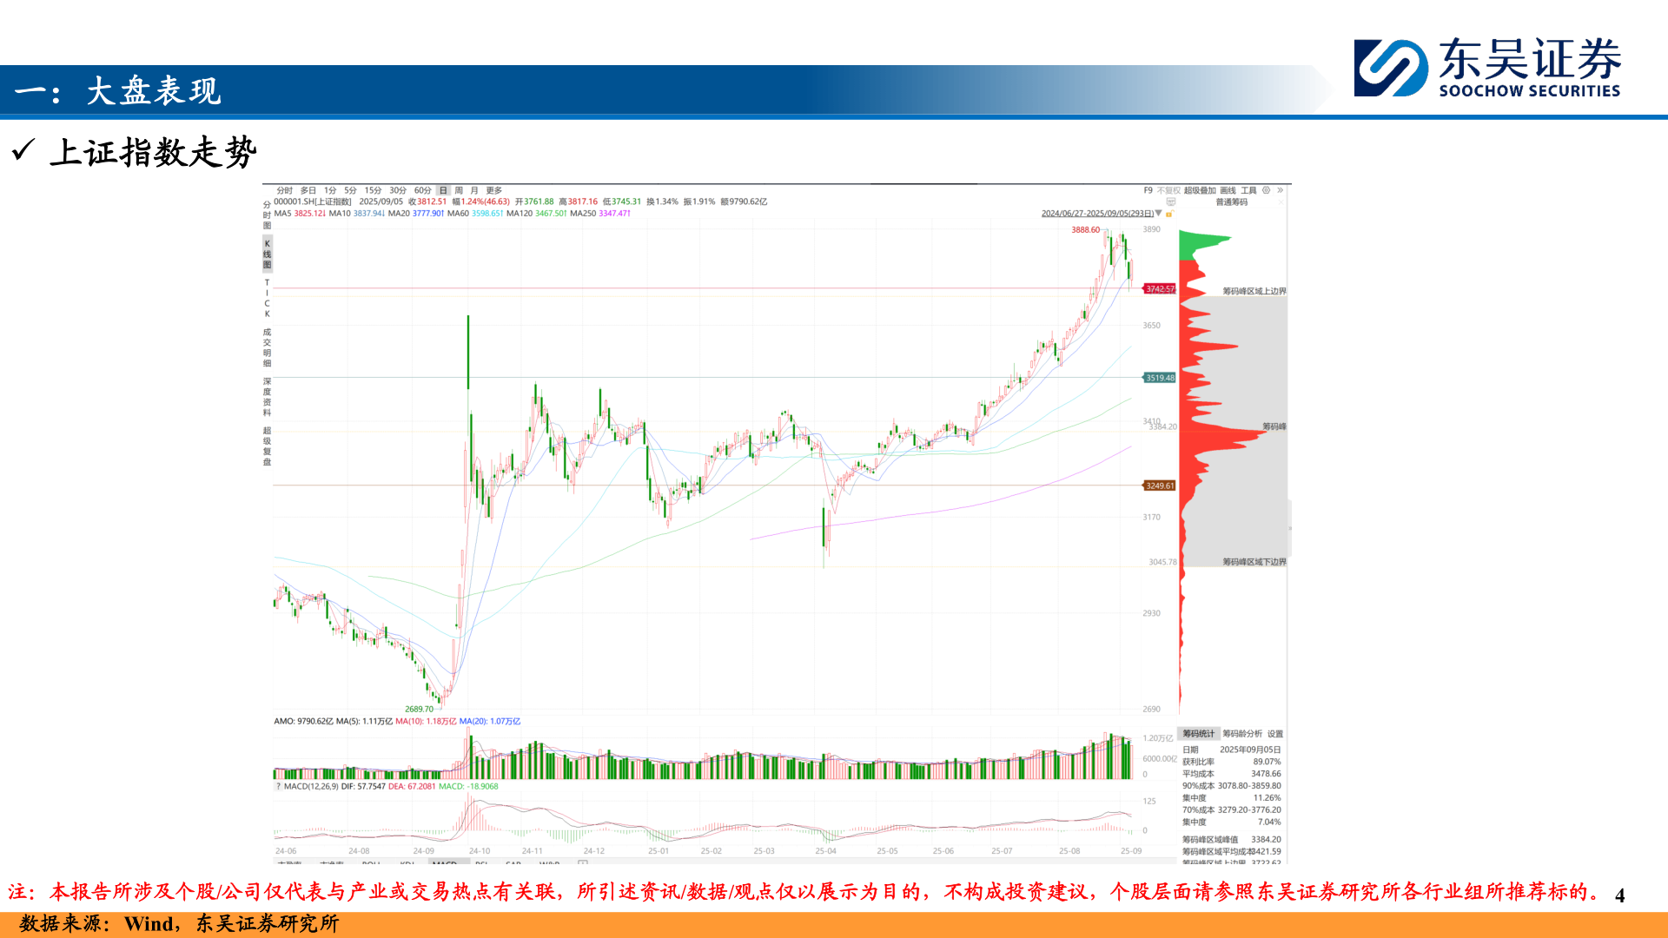Switch to the 筹码龄分析 tab
The width and height of the screenshot is (1668, 938).
point(1242,734)
